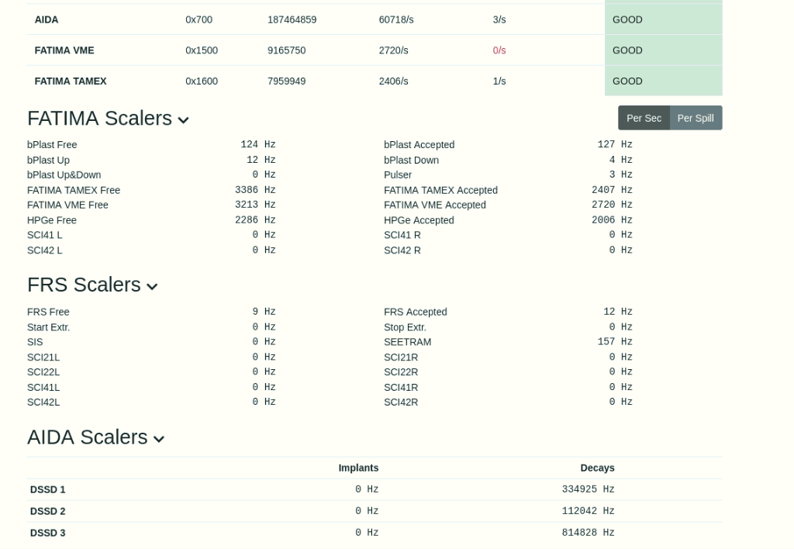
Task: Click the 60718/s rate value
Action: point(396,19)
